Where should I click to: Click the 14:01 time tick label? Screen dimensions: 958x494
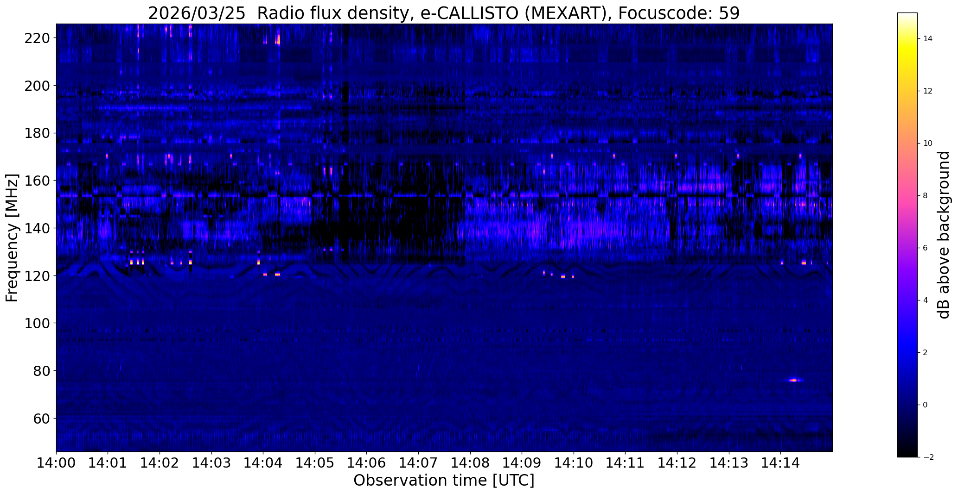tap(108, 463)
